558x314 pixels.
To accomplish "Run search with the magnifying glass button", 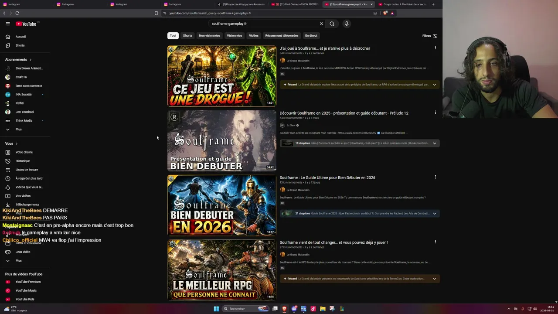I will coord(332,24).
